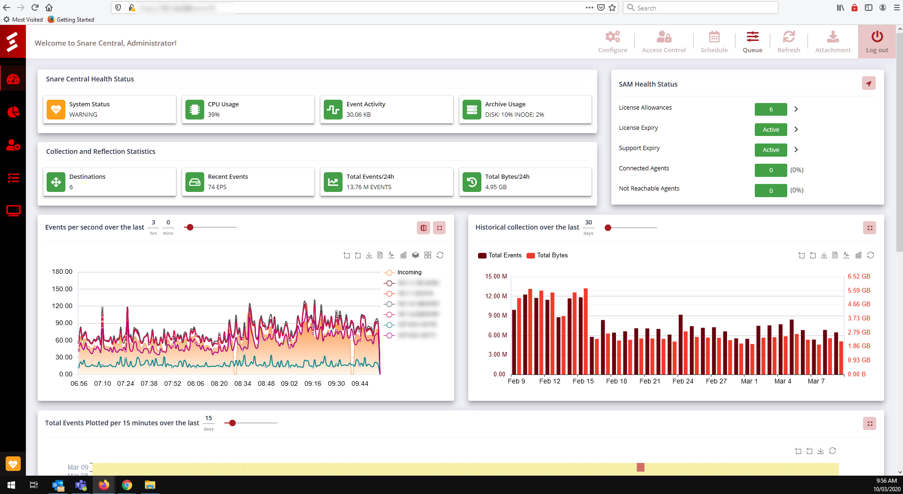Expand Support Expiry details
The width and height of the screenshot is (903, 494).
click(796, 150)
